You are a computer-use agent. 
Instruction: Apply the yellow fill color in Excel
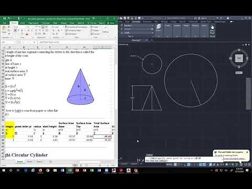(21, 34)
